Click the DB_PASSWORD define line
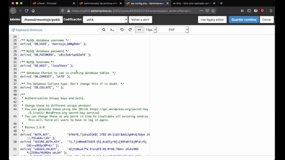 [x=56, y=55]
